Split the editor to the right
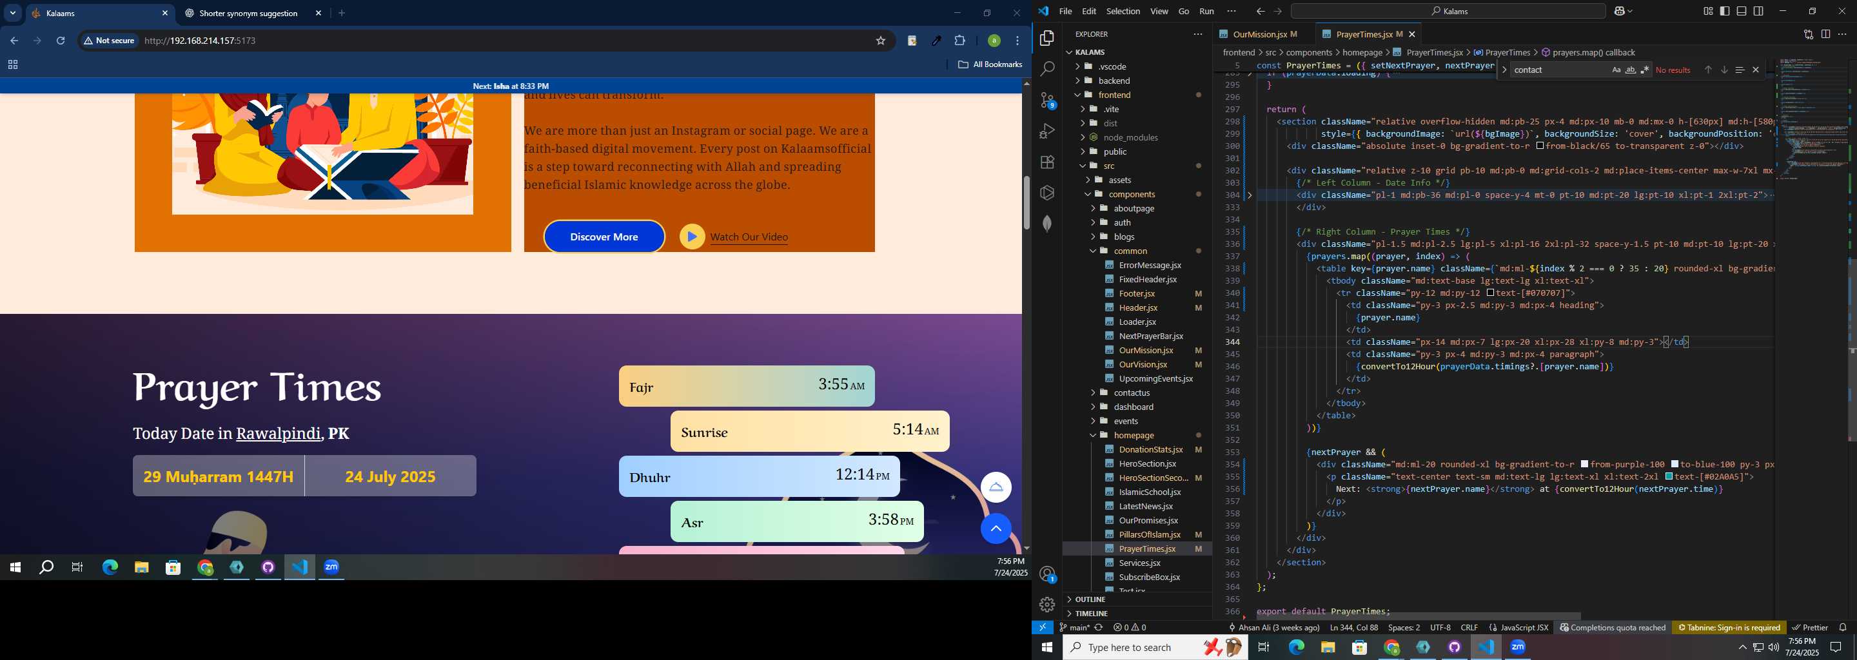 point(1825,34)
